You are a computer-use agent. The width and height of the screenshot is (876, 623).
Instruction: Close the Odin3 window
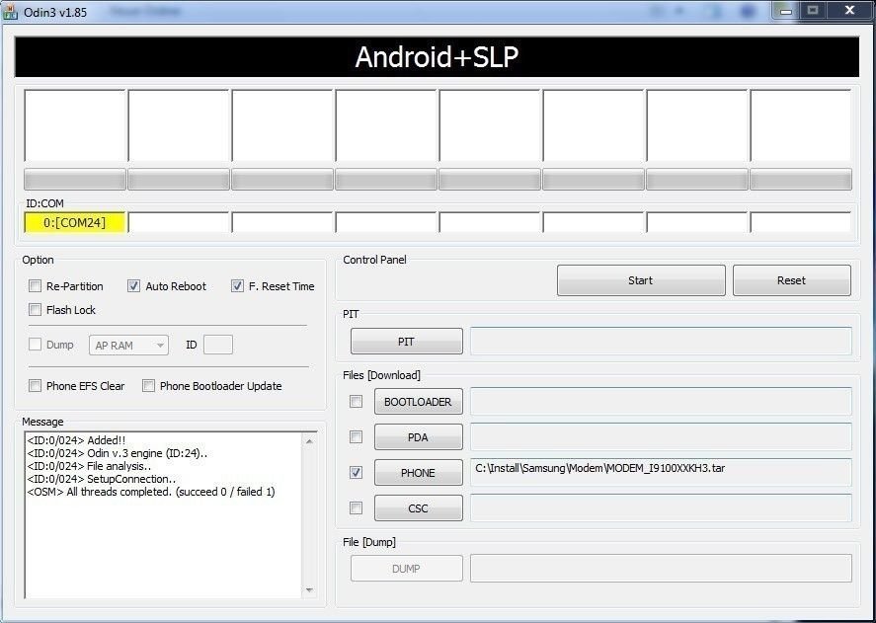(x=849, y=10)
